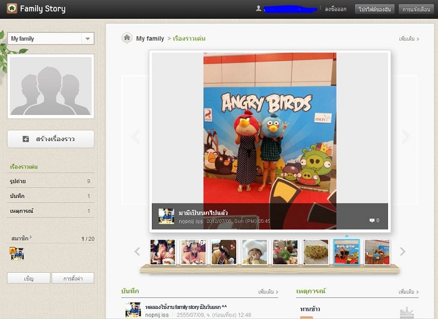
Task: Select เรื่องราวเด่น in sidebar
Action: tap(24, 167)
